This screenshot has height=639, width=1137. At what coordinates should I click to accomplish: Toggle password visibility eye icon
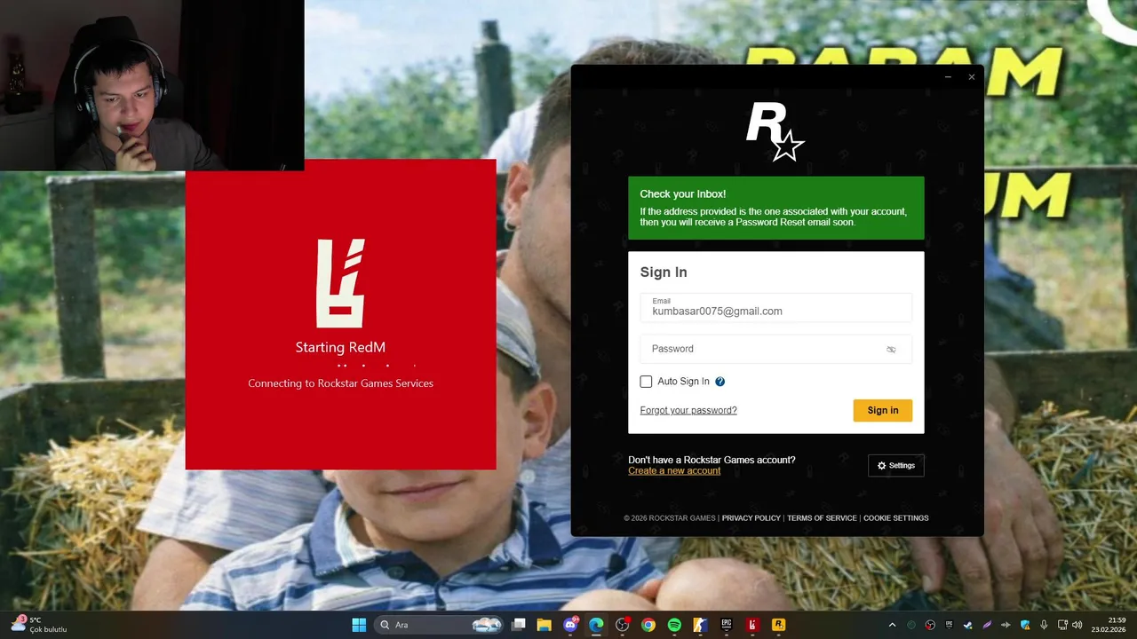[x=891, y=349]
